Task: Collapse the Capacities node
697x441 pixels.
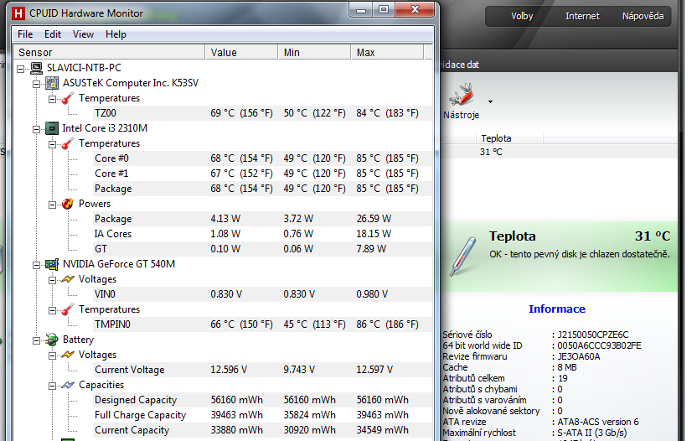Action: [53, 386]
